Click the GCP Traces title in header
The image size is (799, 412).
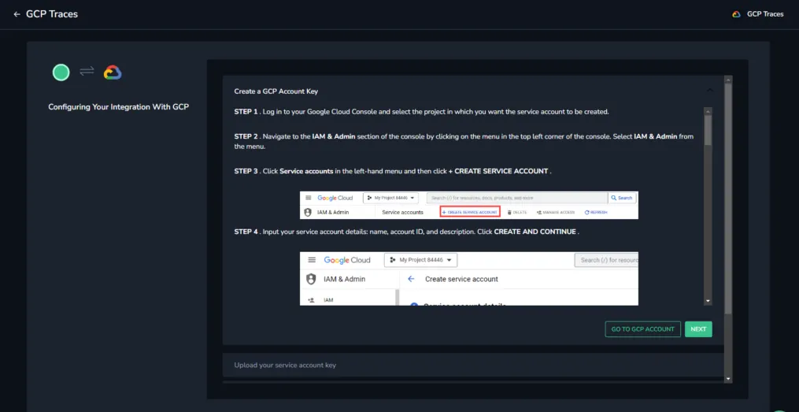(x=52, y=14)
